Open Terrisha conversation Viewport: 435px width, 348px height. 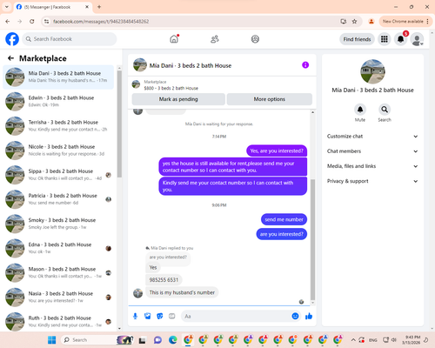[58, 126]
